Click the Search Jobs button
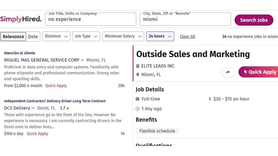 coord(254,20)
